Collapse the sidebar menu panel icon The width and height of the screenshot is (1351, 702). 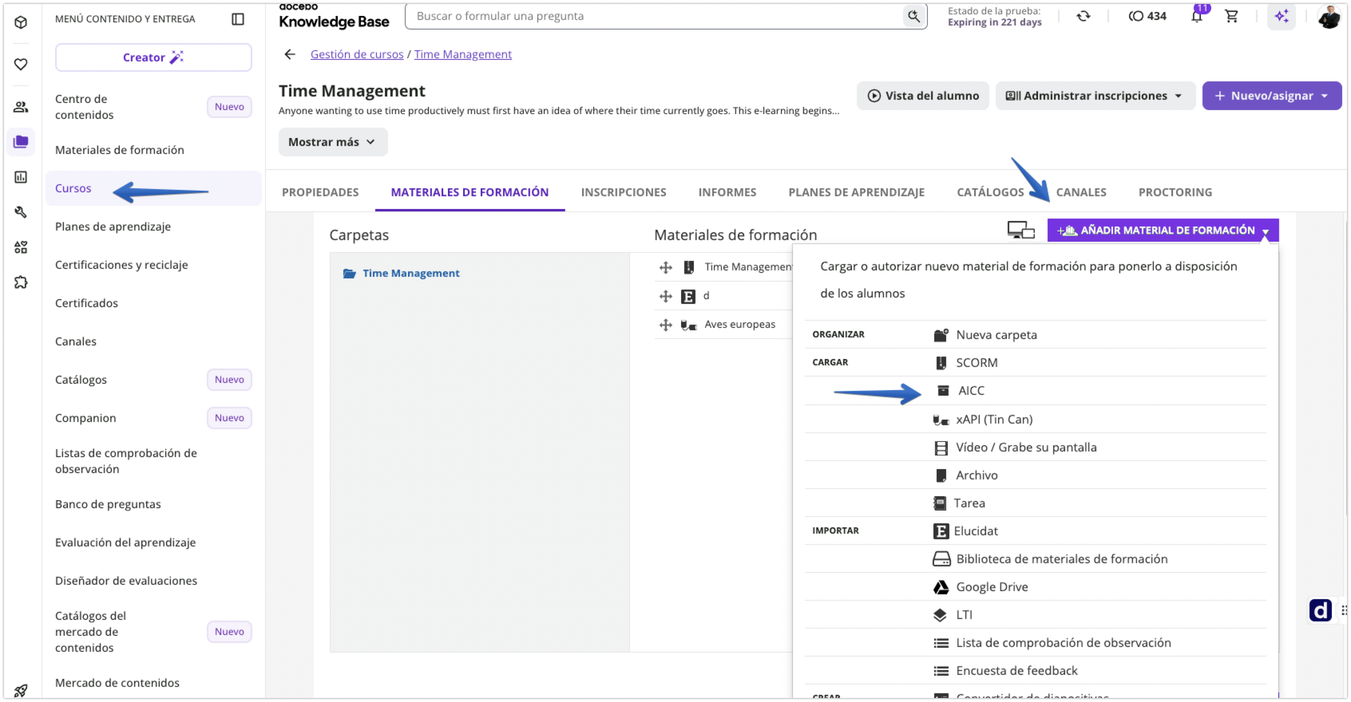pos(238,19)
